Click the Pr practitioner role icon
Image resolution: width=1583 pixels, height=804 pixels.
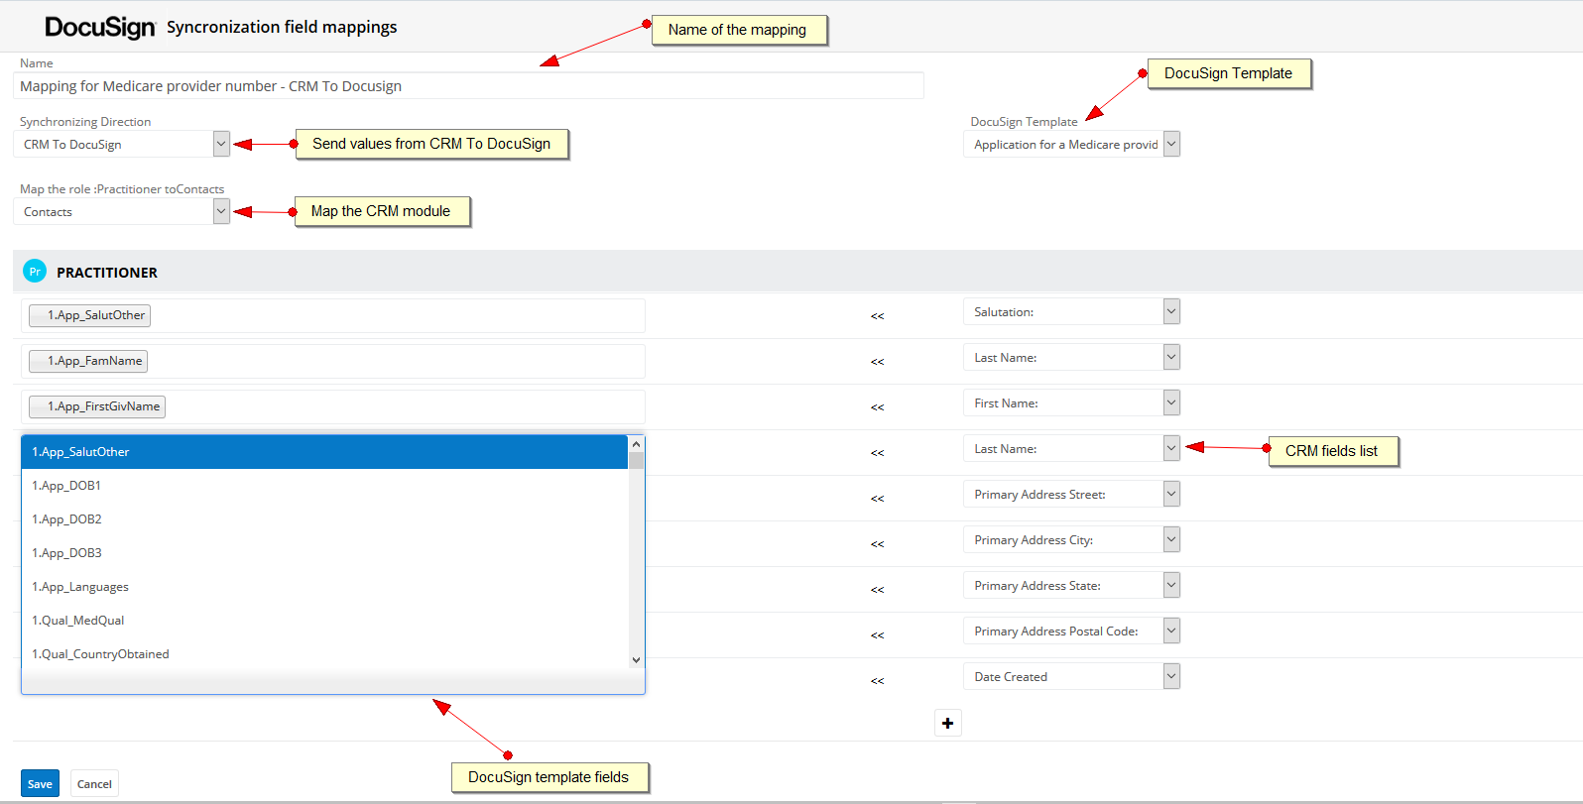pyautogui.click(x=35, y=271)
